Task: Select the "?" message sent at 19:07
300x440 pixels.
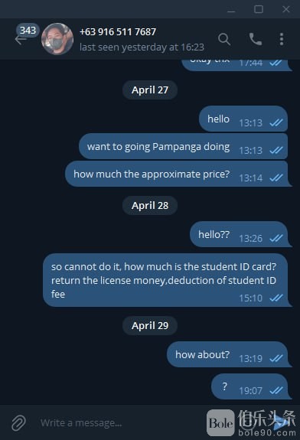Action: tap(251, 386)
